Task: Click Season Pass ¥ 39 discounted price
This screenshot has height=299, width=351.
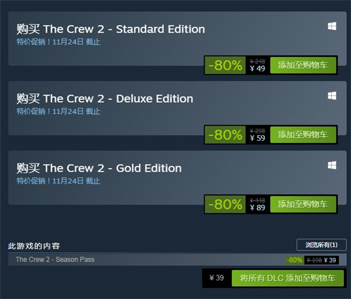Action: click(330, 260)
